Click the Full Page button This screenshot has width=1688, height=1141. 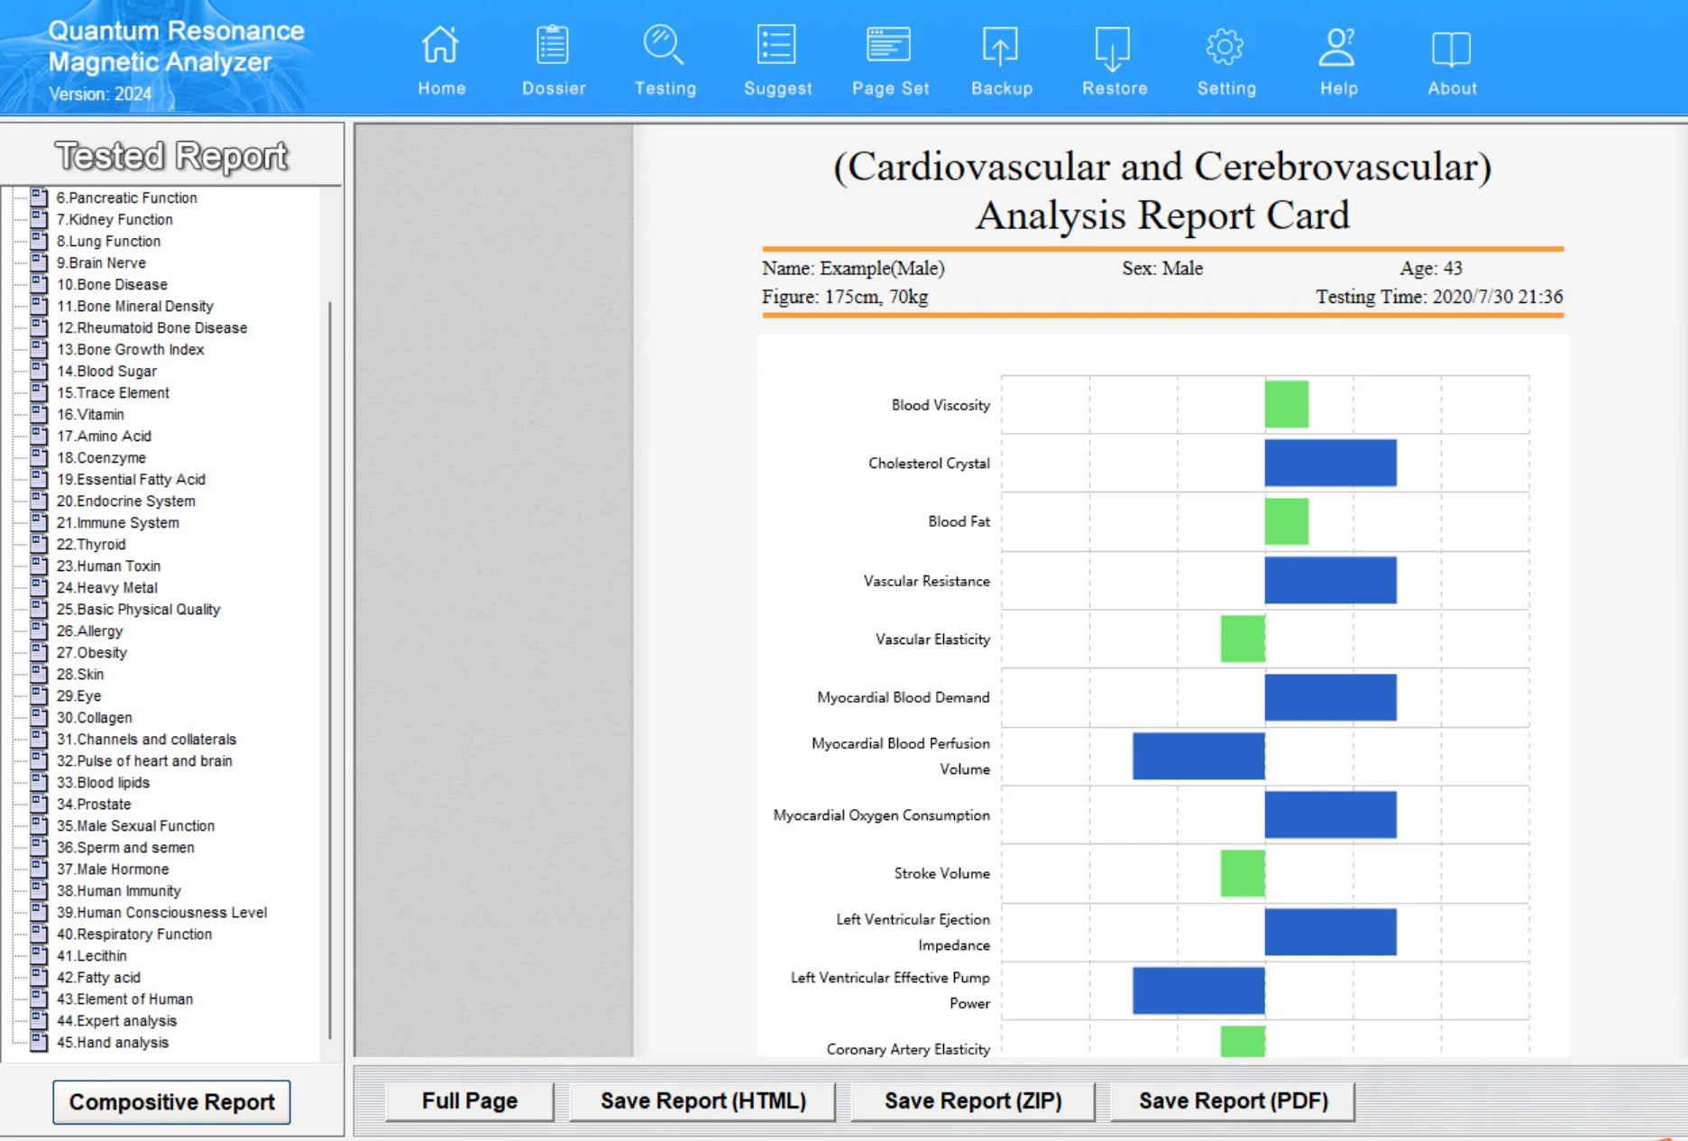pyautogui.click(x=470, y=1100)
